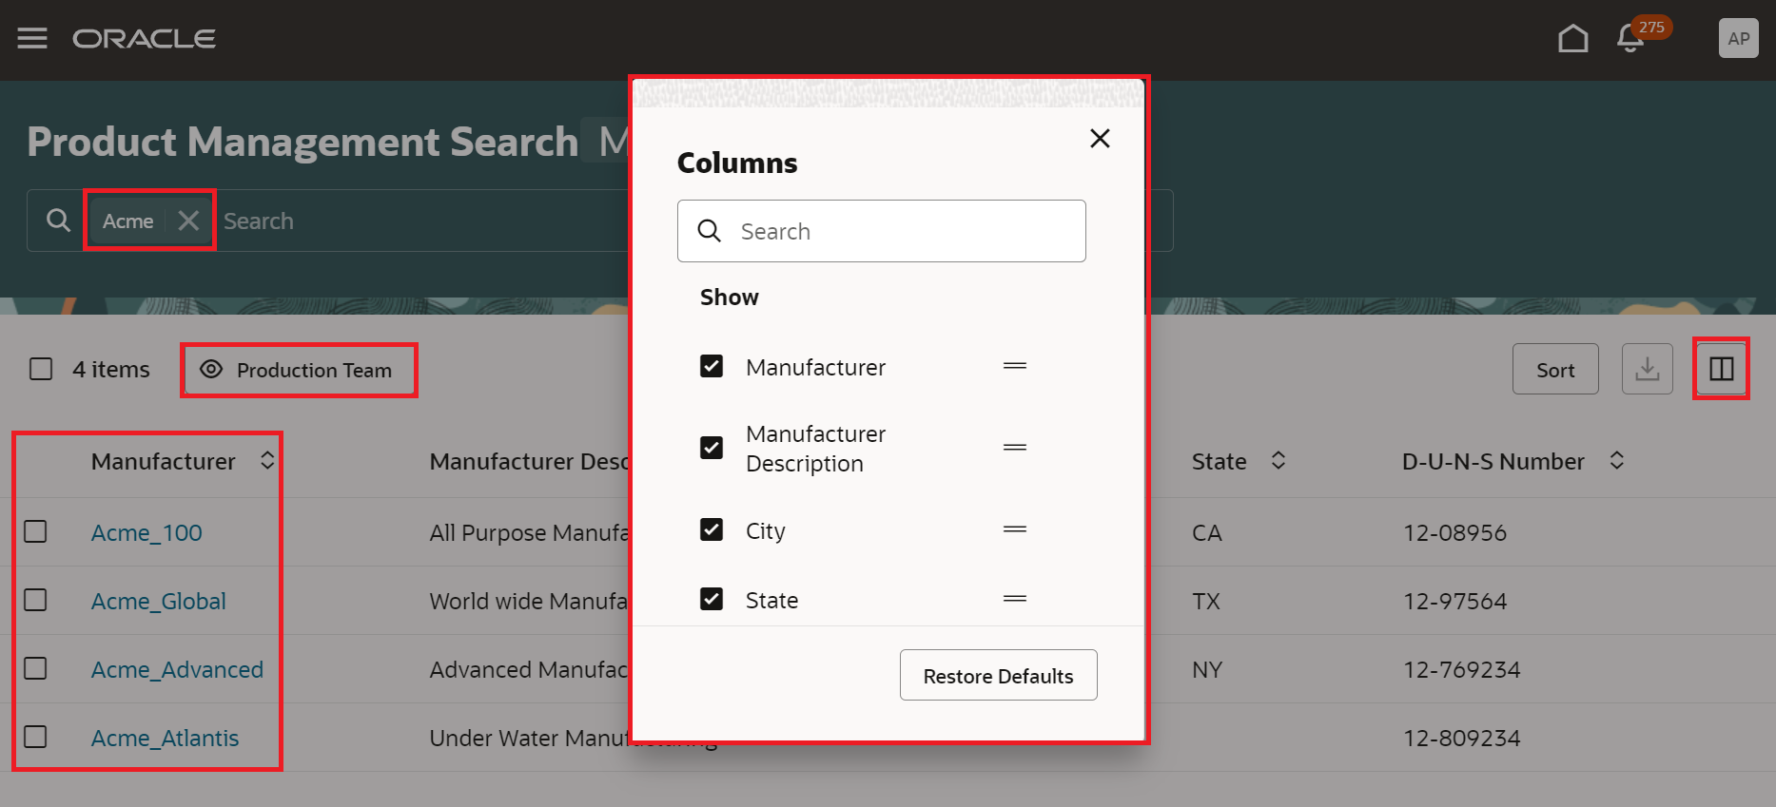
Task: Open the hamburger navigation menu
Action: (x=32, y=38)
